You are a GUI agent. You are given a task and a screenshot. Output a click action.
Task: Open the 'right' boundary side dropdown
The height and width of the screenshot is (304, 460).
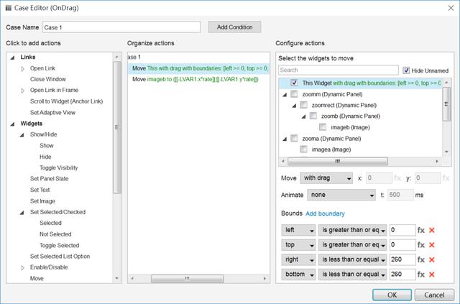pyautogui.click(x=298, y=259)
